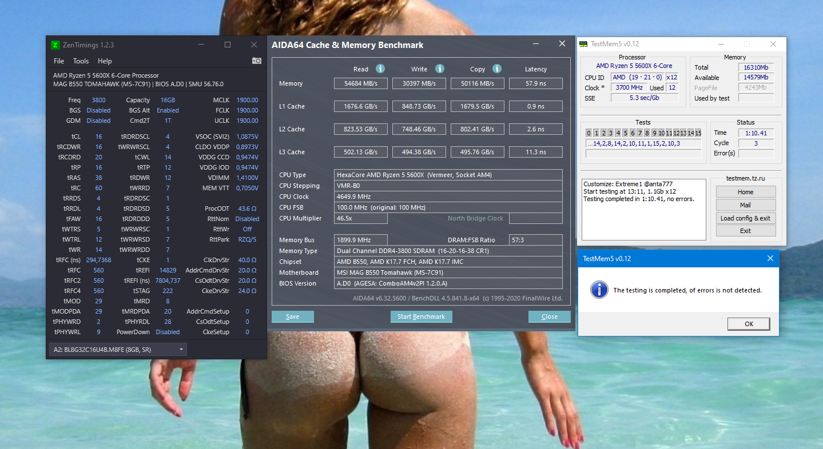Click the Memory Read 54684 MB/s field
The width and height of the screenshot is (823, 449).
tap(360, 84)
